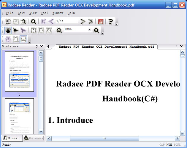Click the miniature panel scroll down arrow
This screenshot has height=148, width=187.
tap(41, 132)
